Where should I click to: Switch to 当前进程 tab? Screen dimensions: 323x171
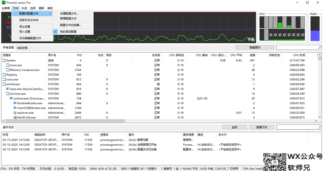[22, 48]
